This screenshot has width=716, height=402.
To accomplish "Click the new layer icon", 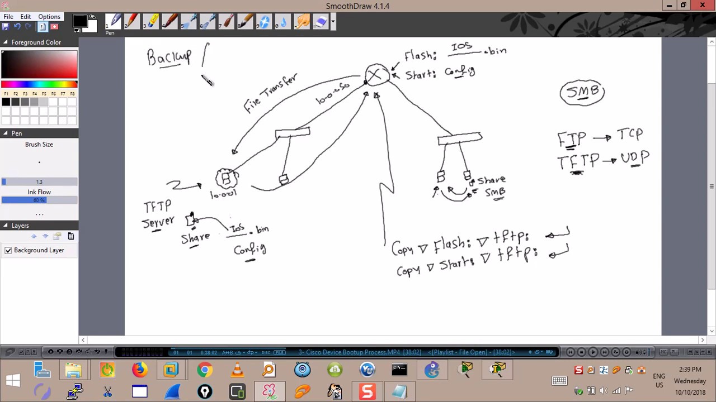I will [58, 236].
